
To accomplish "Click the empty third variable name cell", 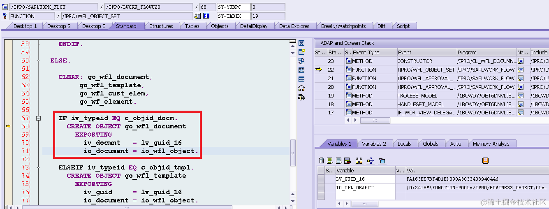I will [365, 196].
